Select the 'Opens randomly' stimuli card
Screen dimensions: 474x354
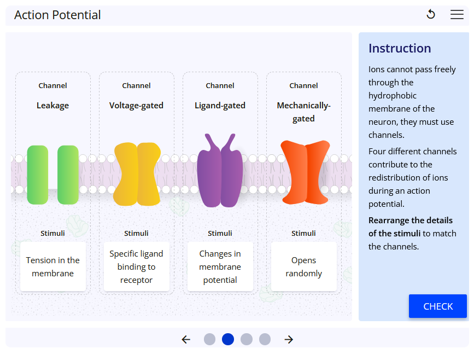[x=304, y=266]
